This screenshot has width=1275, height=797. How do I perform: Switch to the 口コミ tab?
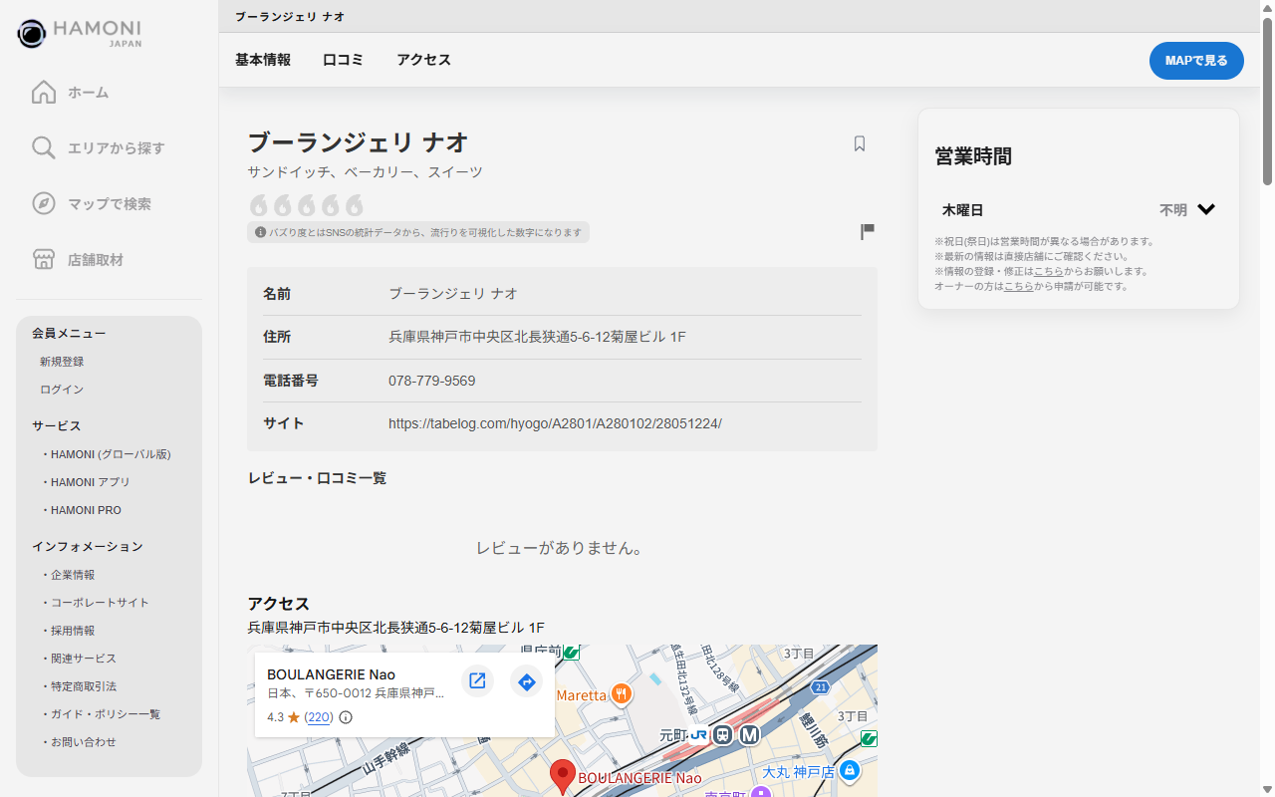click(344, 60)
